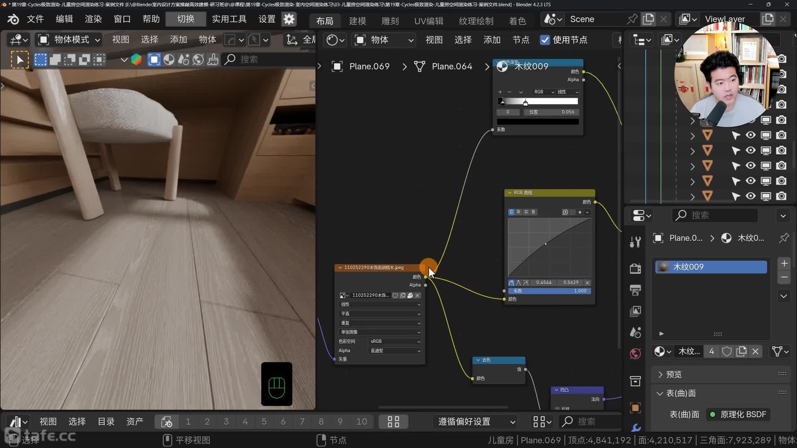The width and height of the screenshot is (797, 448).
Task: Open the 渲染 menu
Action: [93, 19]
